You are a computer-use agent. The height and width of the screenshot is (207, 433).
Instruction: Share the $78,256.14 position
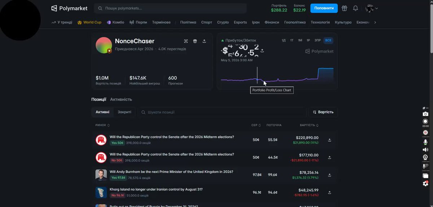click(x=329, y=175)
